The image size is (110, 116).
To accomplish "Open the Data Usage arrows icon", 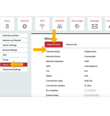I will coord(77,26).
